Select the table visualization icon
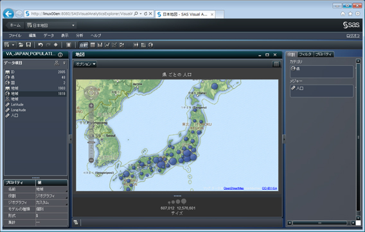365x232 pixels. [93, 45]
